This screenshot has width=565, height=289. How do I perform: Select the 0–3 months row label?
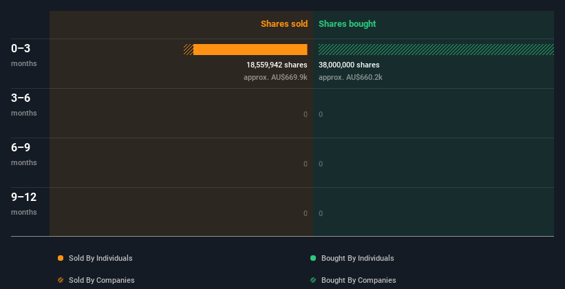pos(24,55)
